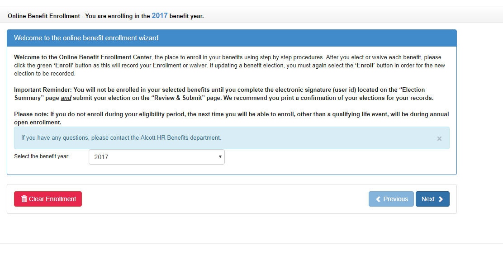Click the "Online Benefit Enrollment" page title
This screenshot has height=255, width=503.
tap(44, 16)
